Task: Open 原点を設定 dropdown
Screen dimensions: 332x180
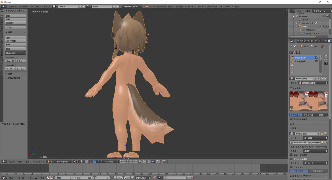Action: (16, 53)
